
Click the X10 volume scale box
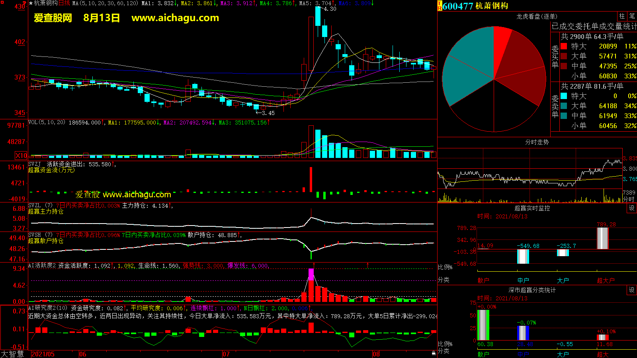click(21, 156)
